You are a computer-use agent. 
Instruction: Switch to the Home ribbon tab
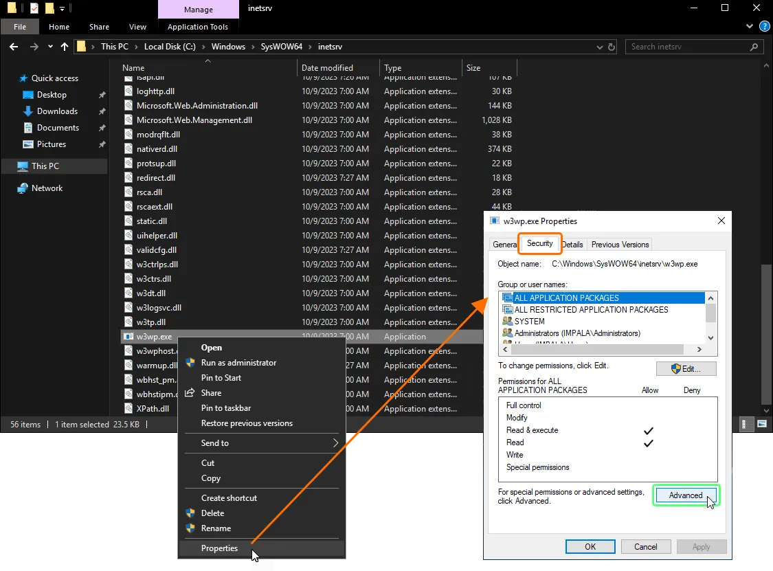click(59, 27)
